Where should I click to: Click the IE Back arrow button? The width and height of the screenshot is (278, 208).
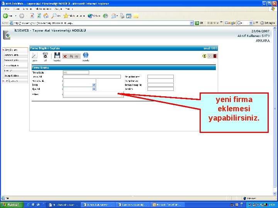(5, 16)
